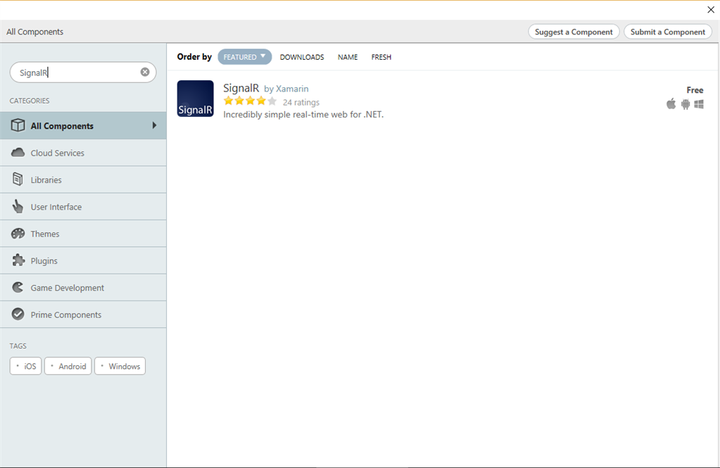
Task: Click the Game Development pac-man icon
Action: coord(18,287)
